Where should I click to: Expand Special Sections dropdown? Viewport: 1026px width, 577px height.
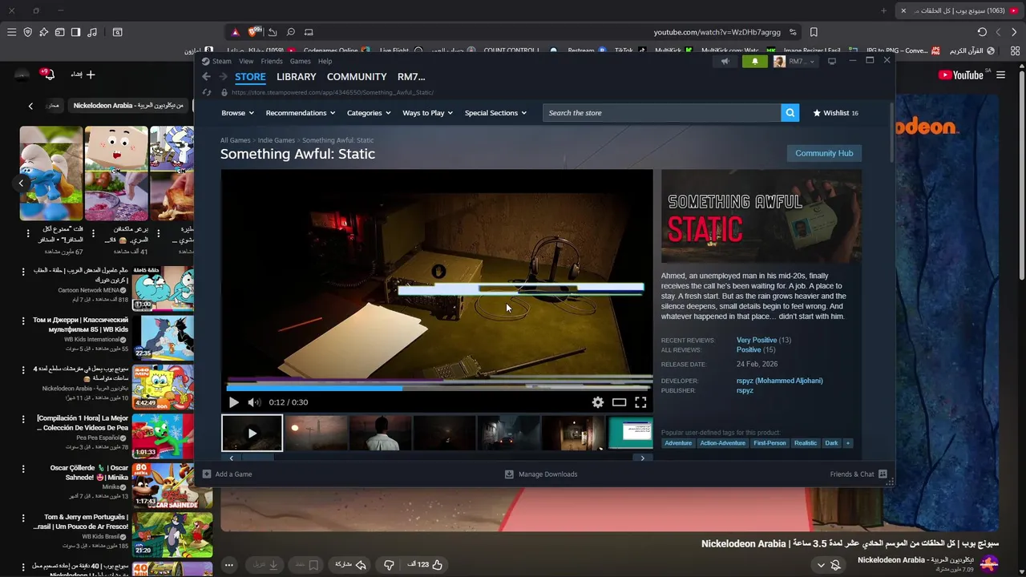[495, 113]
